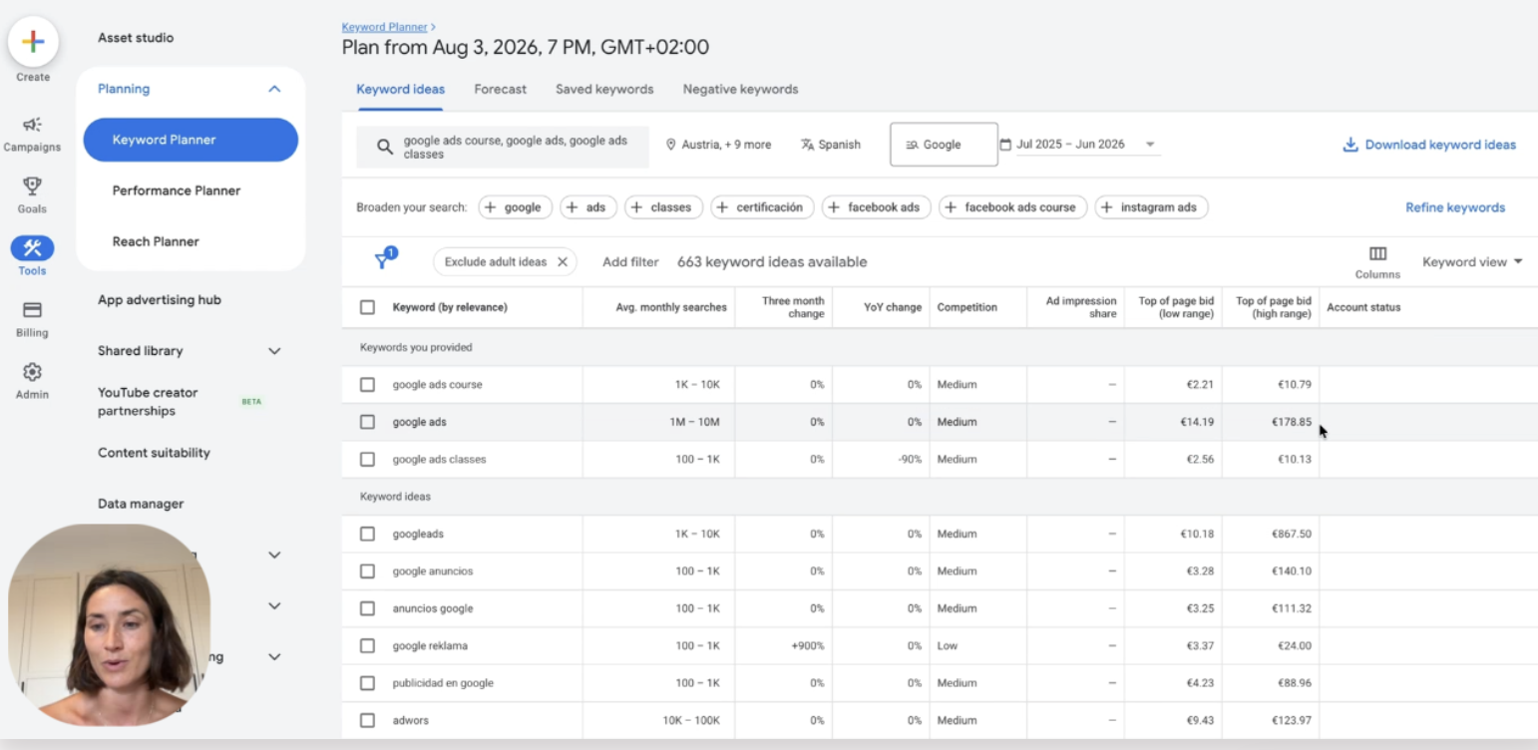Switch to the Forecast tab
Image resolution: width=1538 pixels, height=750 pixels.
tap(500, 89)
